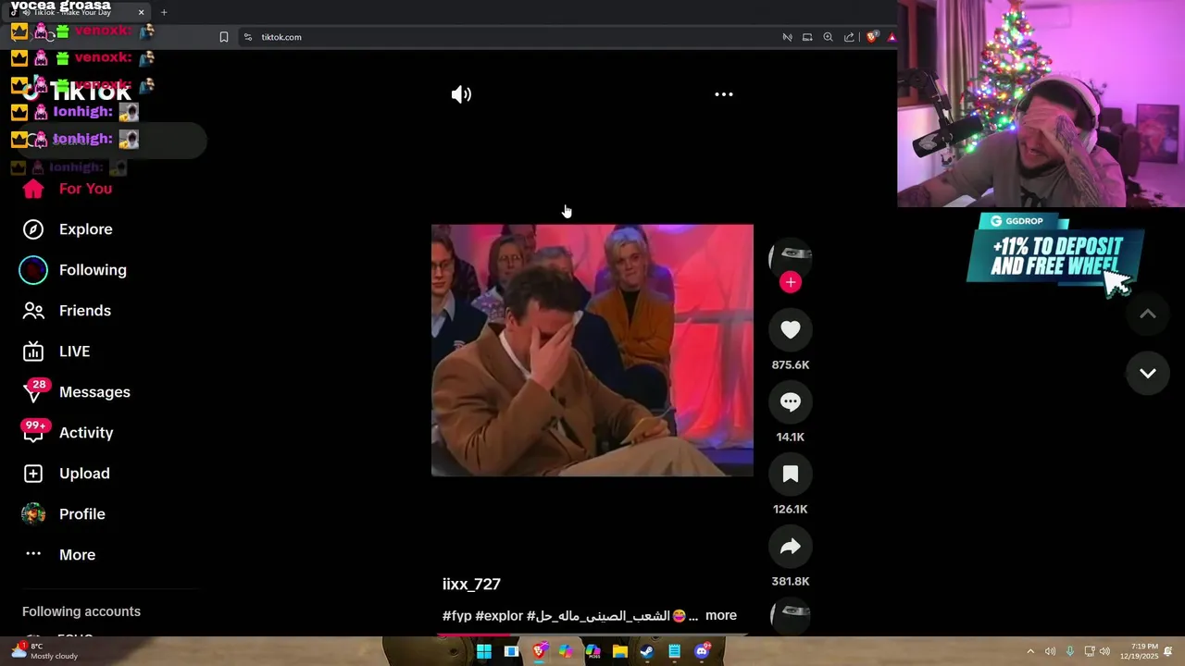
Task: Open File Explorer from the taskbar
Action: click(620, 651)
